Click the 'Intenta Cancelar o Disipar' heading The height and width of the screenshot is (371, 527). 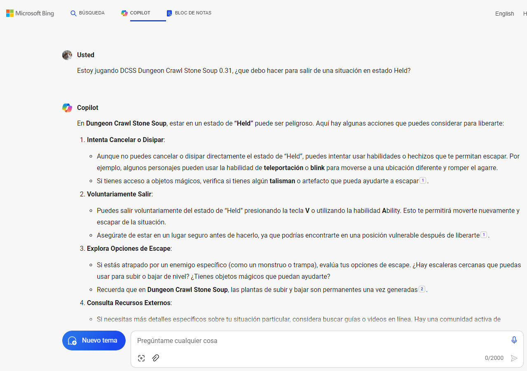[126, 140]
